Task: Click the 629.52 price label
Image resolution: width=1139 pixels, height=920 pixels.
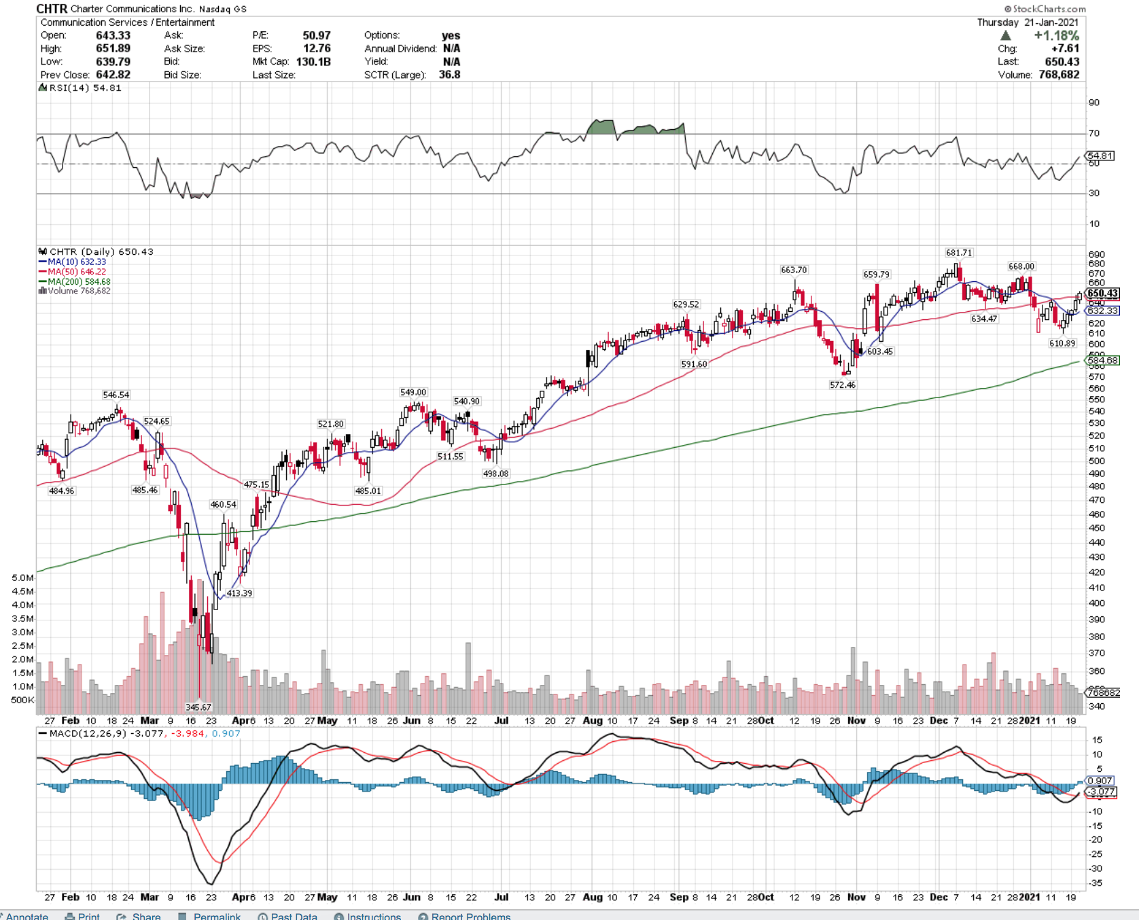Action: pyautogui.click(x=686, y=304)
